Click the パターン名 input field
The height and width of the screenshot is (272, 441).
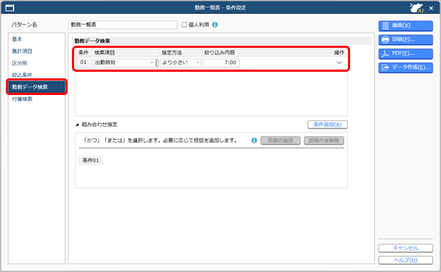[x=122, y=25]
